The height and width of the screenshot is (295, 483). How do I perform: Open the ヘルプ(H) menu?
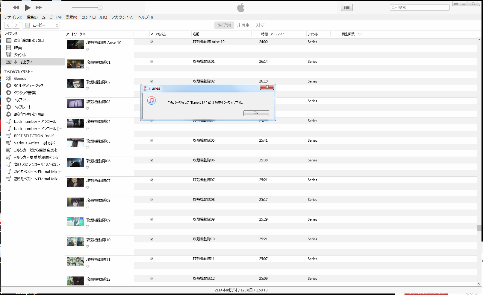coord(145,17)
